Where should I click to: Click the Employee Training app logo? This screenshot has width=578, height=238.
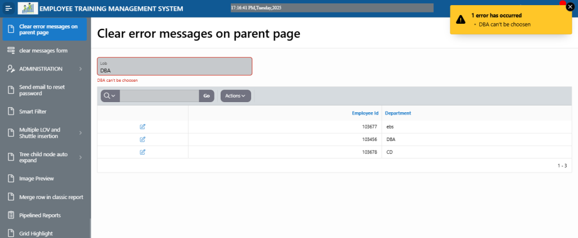click(27, 8)
